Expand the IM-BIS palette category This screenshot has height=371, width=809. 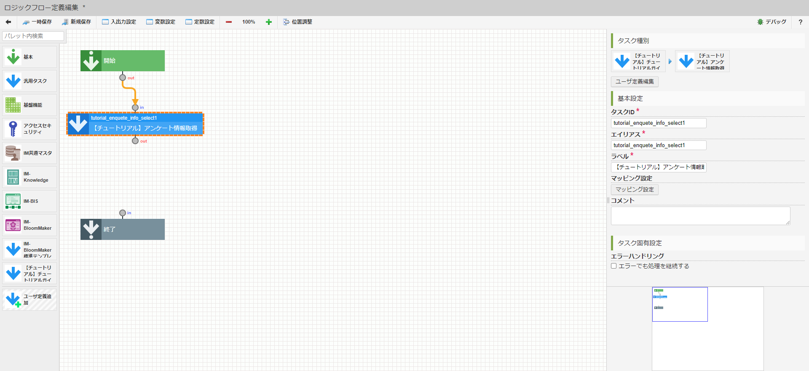pyautogui.click(x=29, y=201)
